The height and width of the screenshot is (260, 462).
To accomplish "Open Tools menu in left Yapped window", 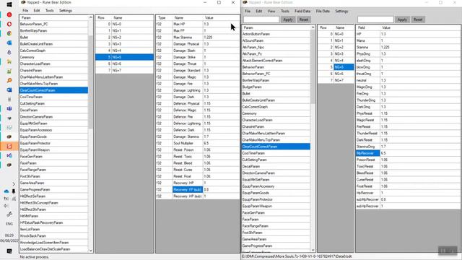I will coord(50,11).
